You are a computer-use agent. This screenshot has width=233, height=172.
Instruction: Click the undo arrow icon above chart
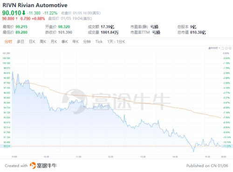(223, 48)
